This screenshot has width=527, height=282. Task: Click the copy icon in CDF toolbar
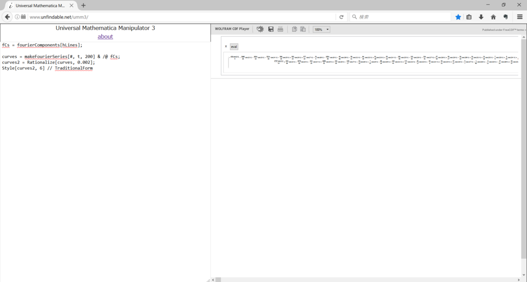point(294,29)
